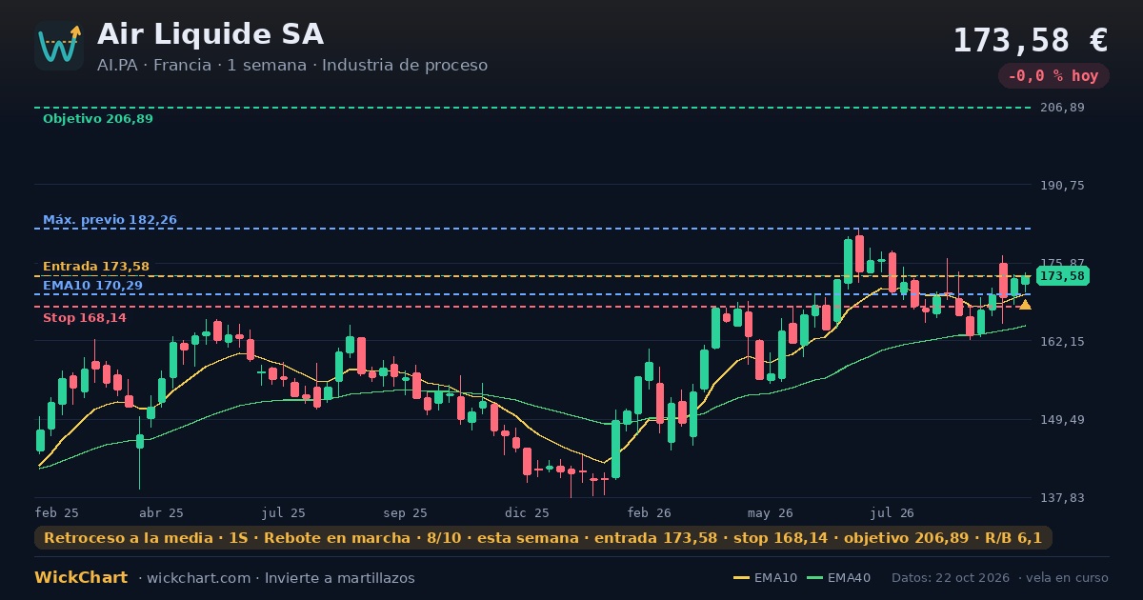
Task: Click the 137,83 axis value
Action: pos(1062,498)
